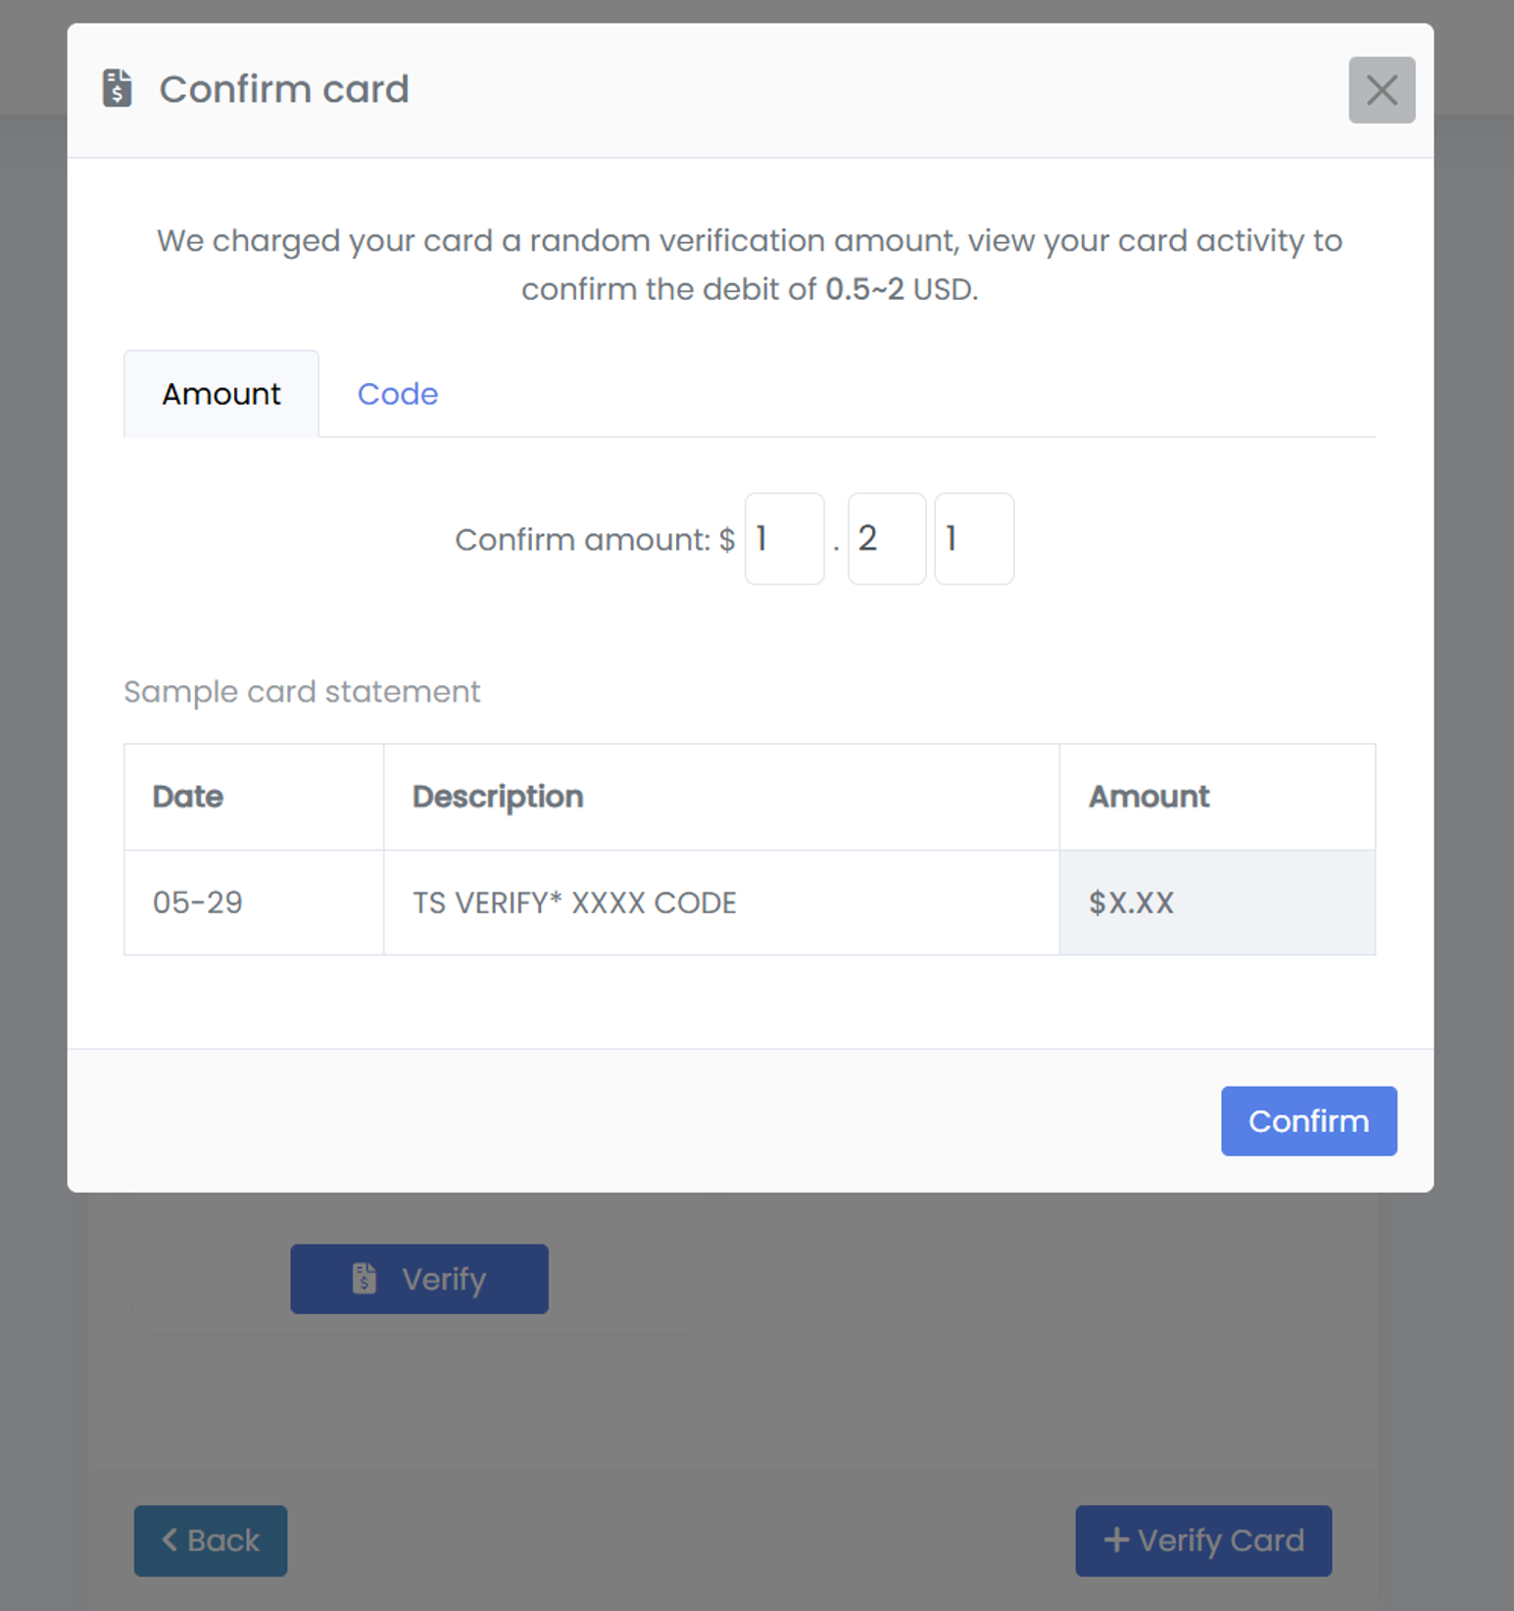The width and height of the screenshot is (1514, 1611).
Task: Click the TS VERIFY* XXXX CODE description cell
Action: [574, 903]
